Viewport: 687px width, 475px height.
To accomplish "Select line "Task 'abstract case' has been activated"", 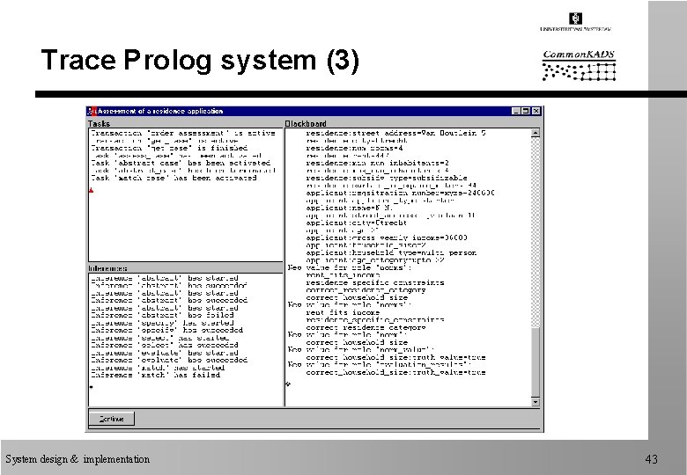I will coord(181,163).
